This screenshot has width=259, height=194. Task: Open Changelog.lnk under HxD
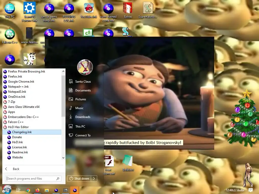tap(32, 132)
